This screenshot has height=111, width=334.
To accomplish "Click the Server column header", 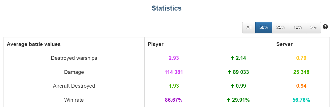I will [x=284, y=44].
